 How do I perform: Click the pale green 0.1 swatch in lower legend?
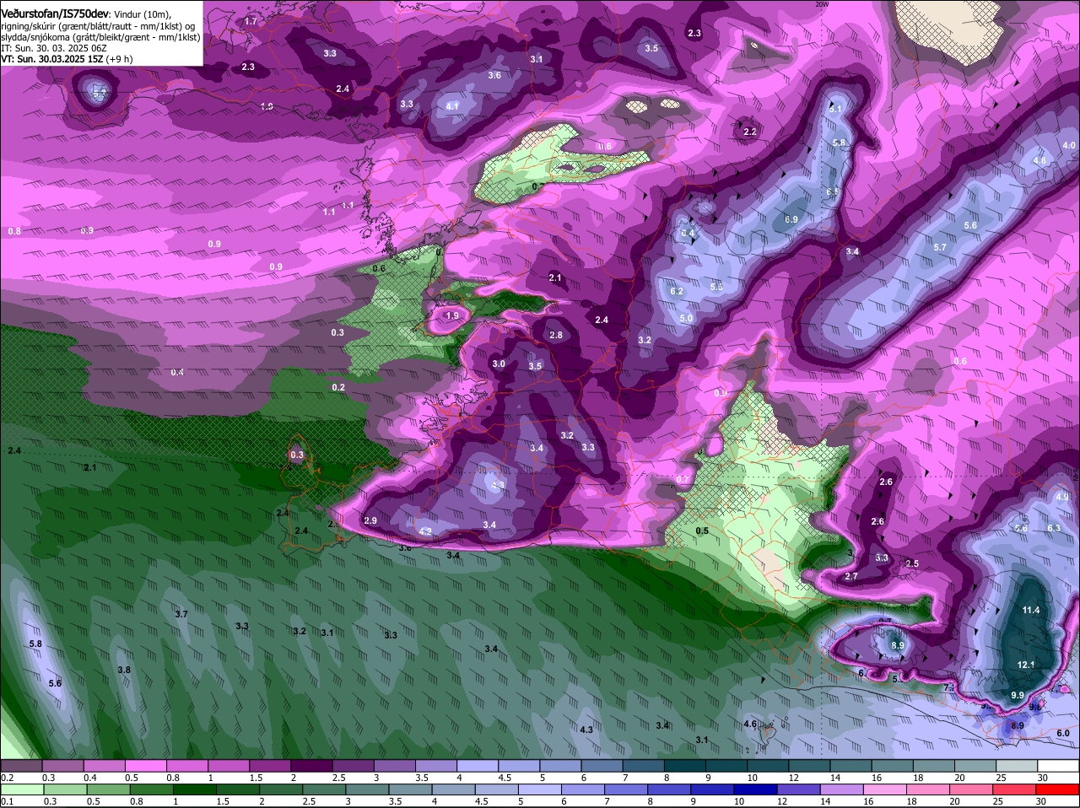[x=21, y=789]
